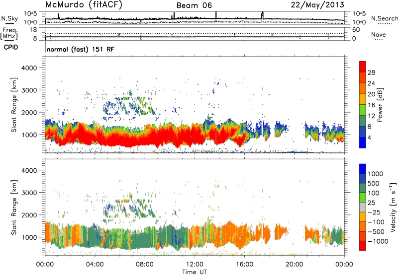The image size is (398, 275).
Task: Click the "20:00" time axis tick label
Action: coord(295,265)
